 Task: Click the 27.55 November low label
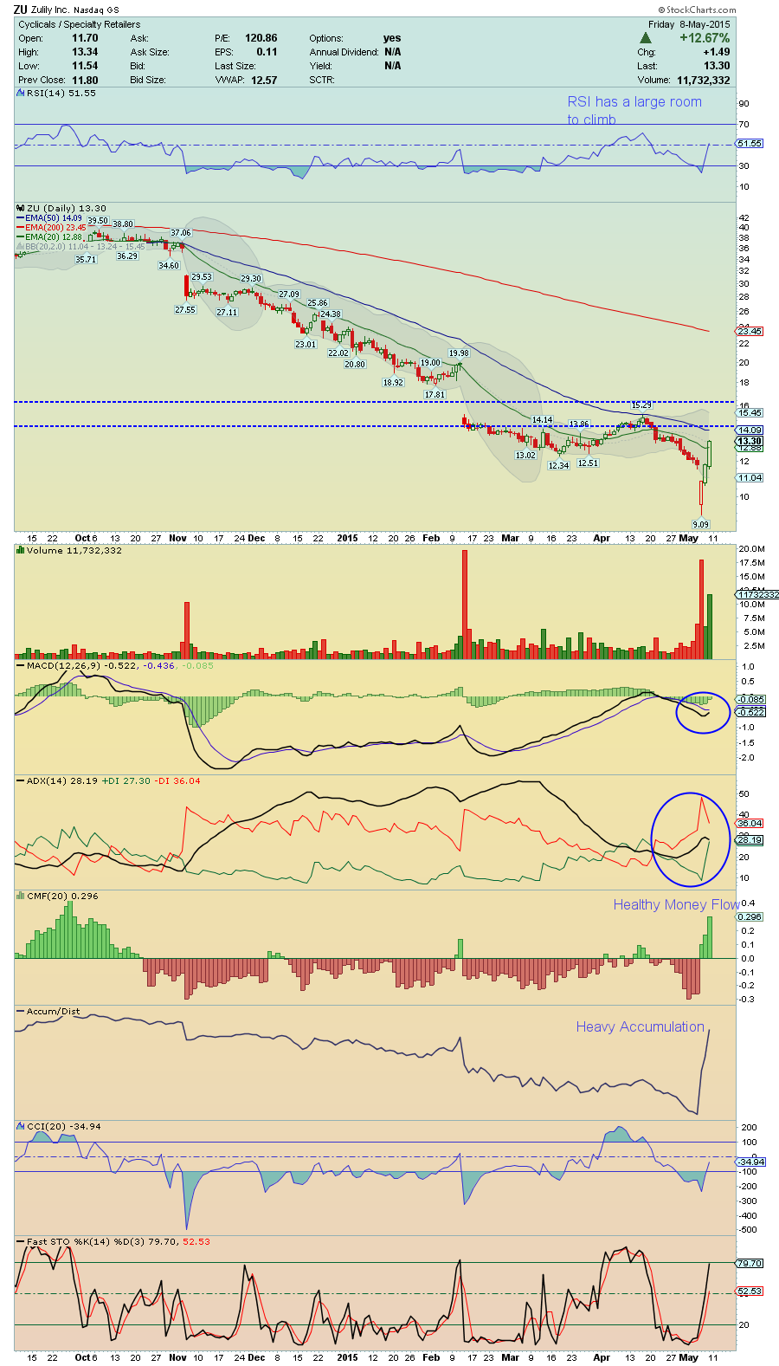(185, 309)
